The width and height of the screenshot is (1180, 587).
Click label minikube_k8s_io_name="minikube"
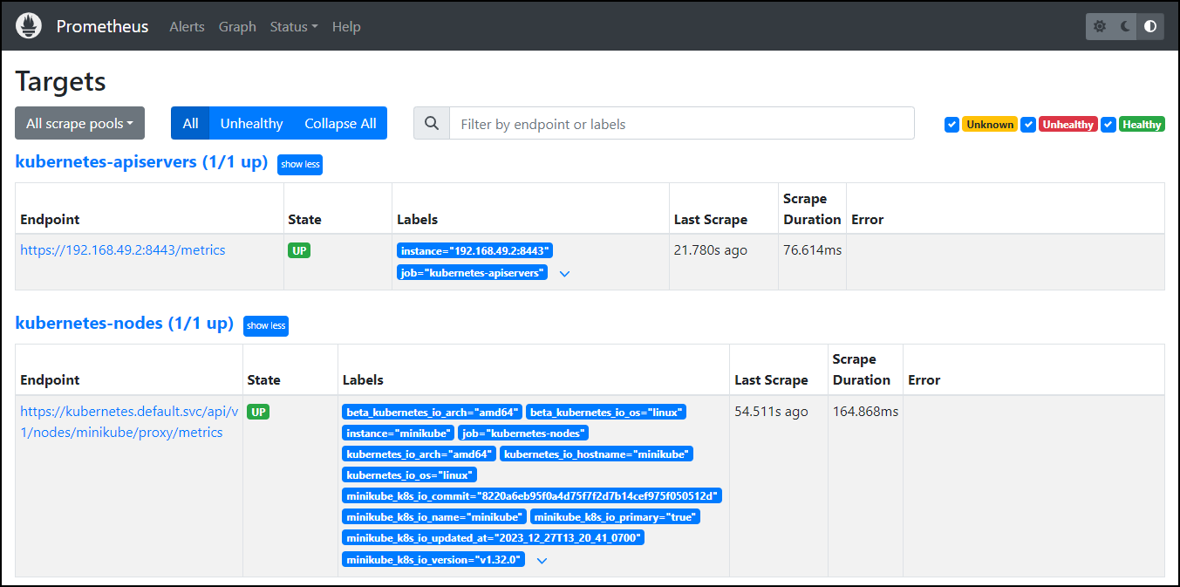(434, 517)
